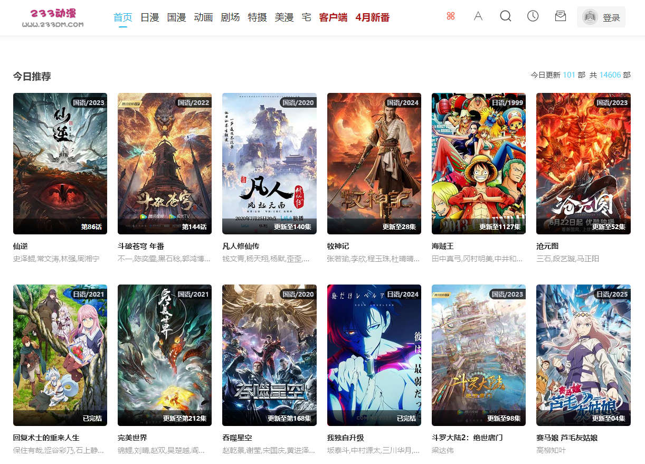Open the 仙逆 poster thumbnail

(x=60, y=164)
